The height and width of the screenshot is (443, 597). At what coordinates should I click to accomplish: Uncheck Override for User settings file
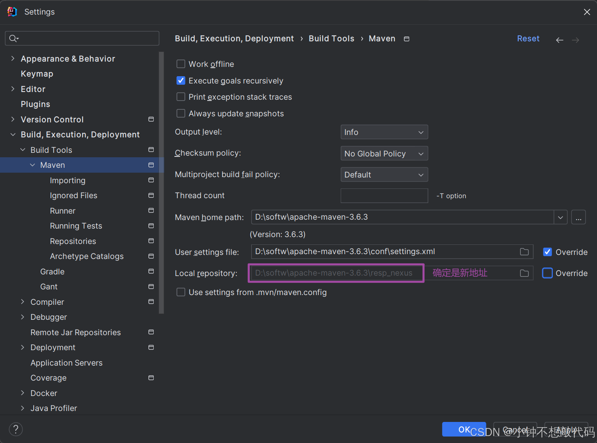pyautogui.click(x=548, y=252)
